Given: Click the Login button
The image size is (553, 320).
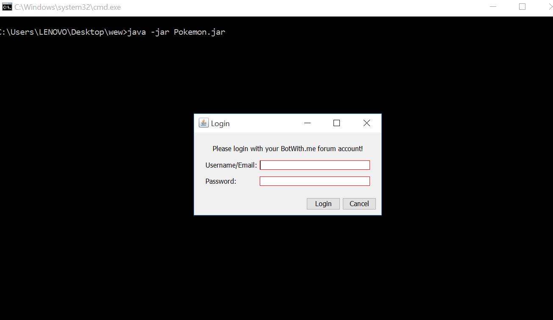Looking at the screenshot, I should (323, 204).
